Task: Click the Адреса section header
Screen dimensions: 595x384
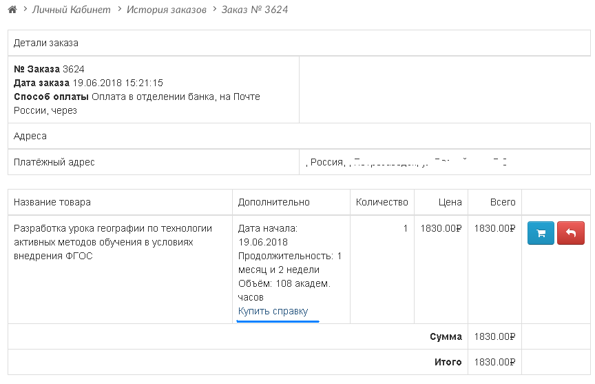Action: pyautogui.click(x=30, y=137)
